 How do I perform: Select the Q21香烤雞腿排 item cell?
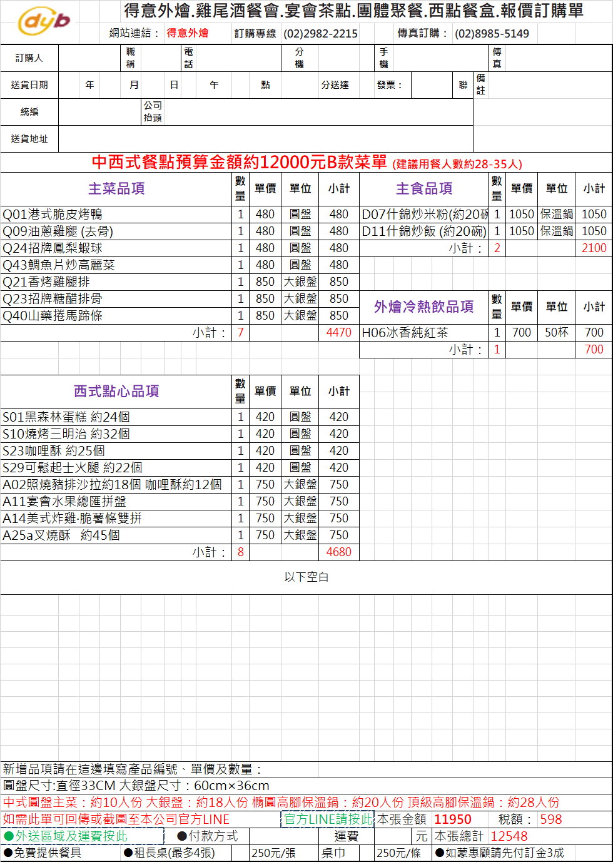tap(116, 282)
